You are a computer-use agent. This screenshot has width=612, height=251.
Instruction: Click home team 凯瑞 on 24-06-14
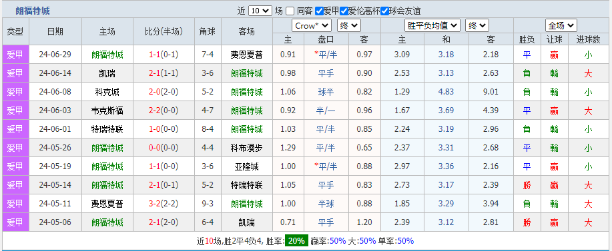click(x=107, y=73)
